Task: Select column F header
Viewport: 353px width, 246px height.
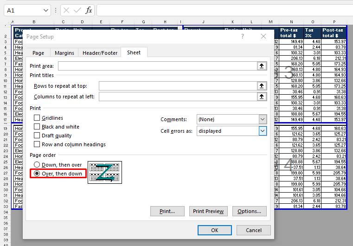Action: pyautogui.click(x=122, y=22)
